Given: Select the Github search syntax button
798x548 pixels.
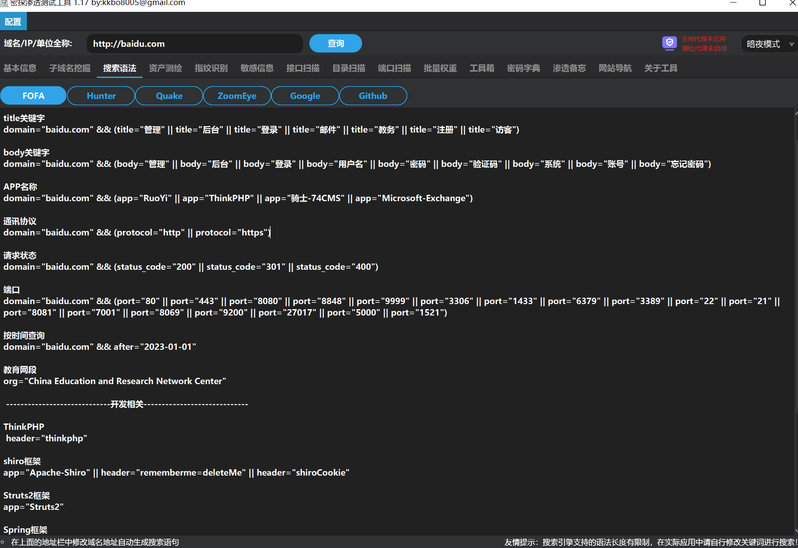Looking at the screenshot, I should (373, 96).
